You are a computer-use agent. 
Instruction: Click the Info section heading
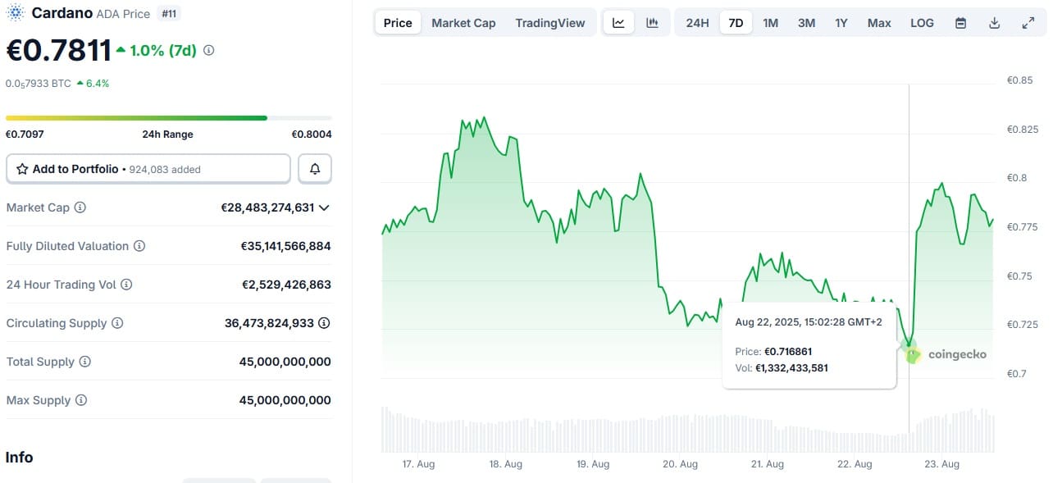20,458
